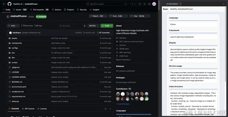Open the checkpoints folder
Image resolution: width=228 pixels, height=117 pixels.
pyautogui.click(x=17, y=43)
